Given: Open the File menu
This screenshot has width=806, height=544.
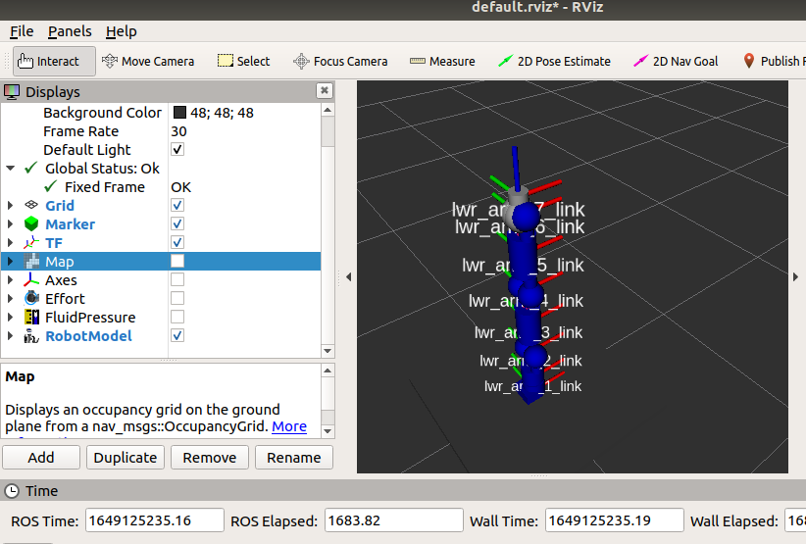Looking at the screenshot, I should 22,31.
